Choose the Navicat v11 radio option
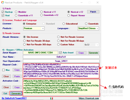Image resolution: width=130 pixels, height=100 pixels. 42,12
